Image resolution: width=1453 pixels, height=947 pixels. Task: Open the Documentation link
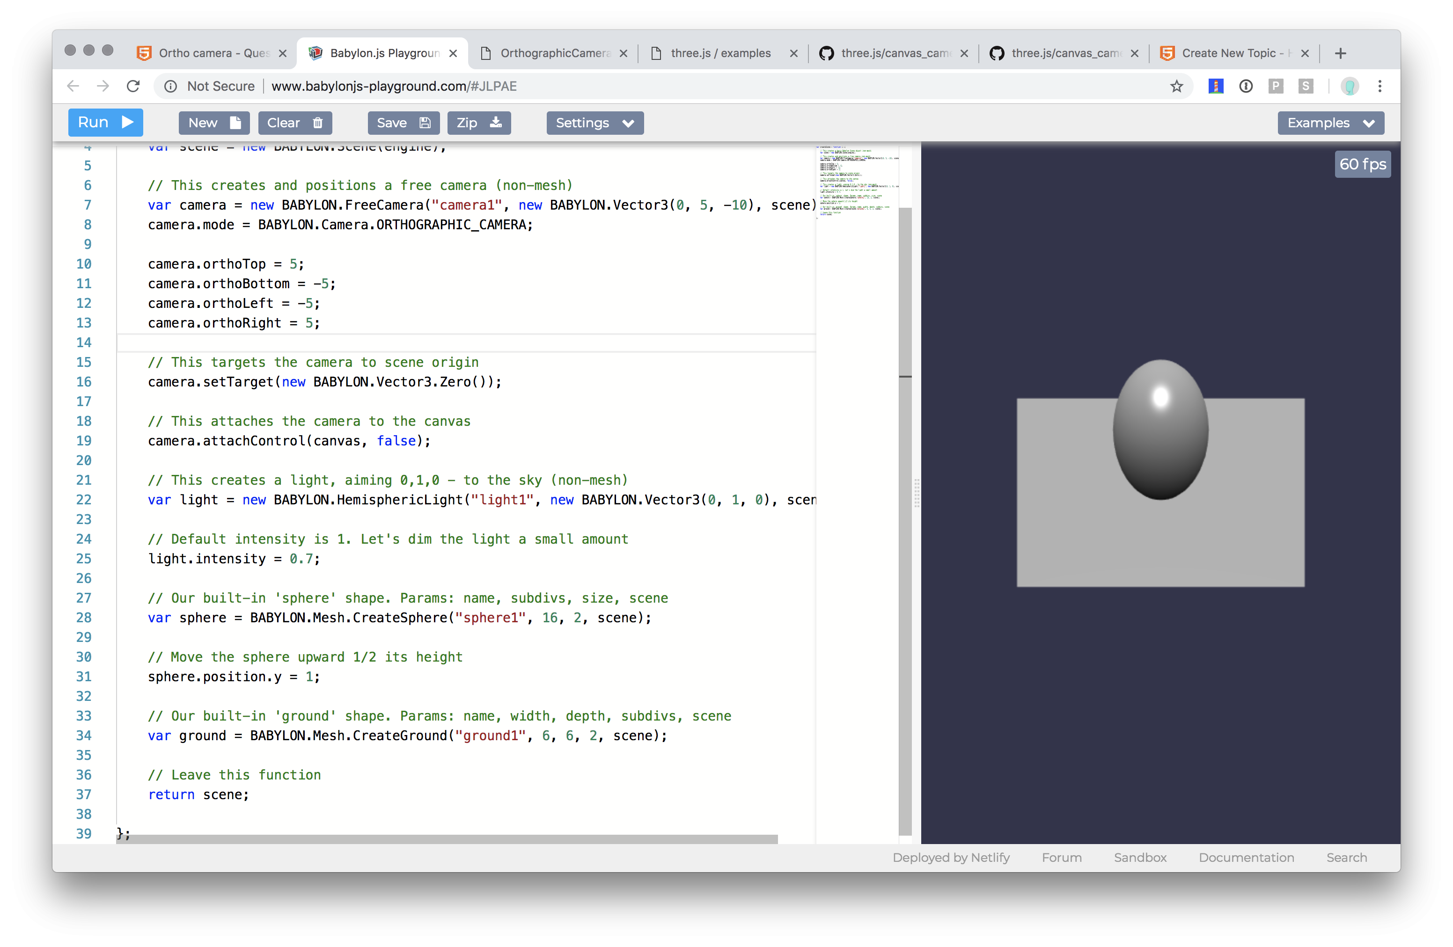click(x=1246, y=857)
